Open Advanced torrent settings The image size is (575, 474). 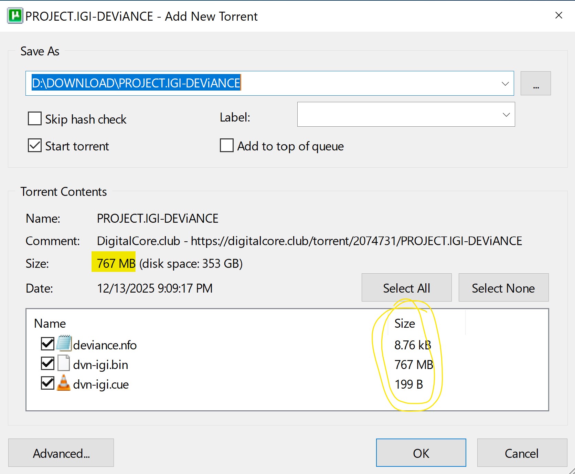click(61, 453)
